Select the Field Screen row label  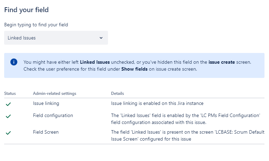(x=46, y=132)
